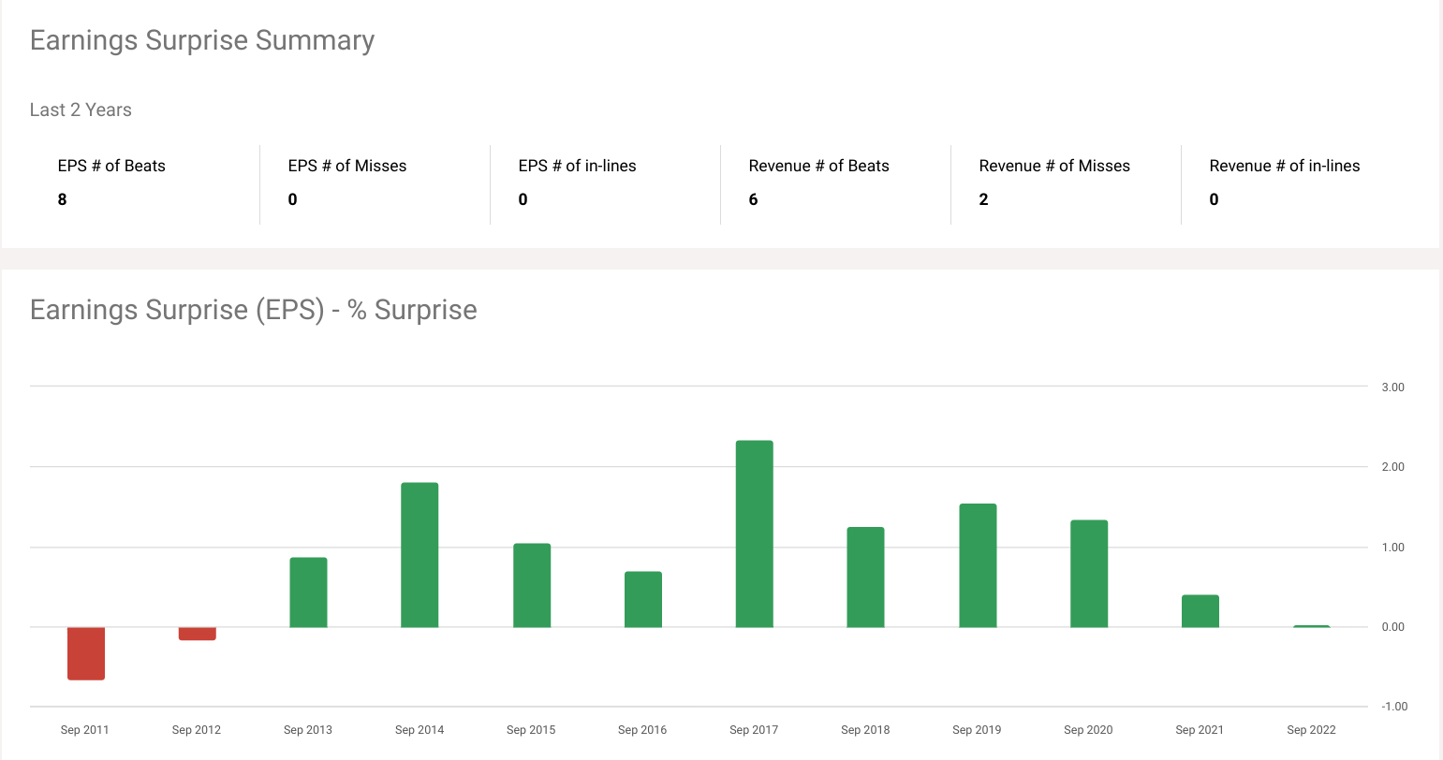Click the Sep 2018 green bar
The image size is (1443, 760).
pos(865,577)
